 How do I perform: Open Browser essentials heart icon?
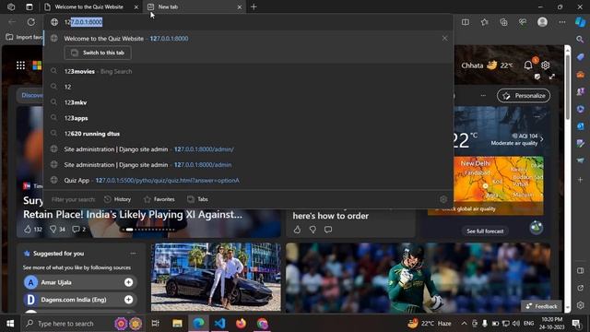(x=523, y=22)
